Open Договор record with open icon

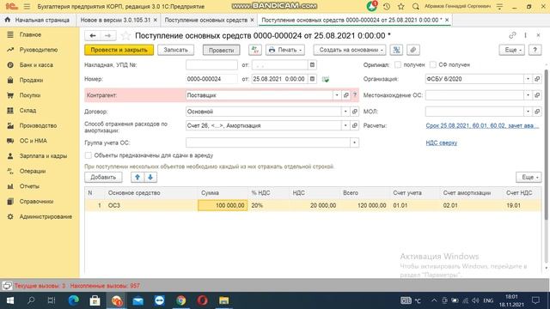pyautogui.click(x=355, y=112)
